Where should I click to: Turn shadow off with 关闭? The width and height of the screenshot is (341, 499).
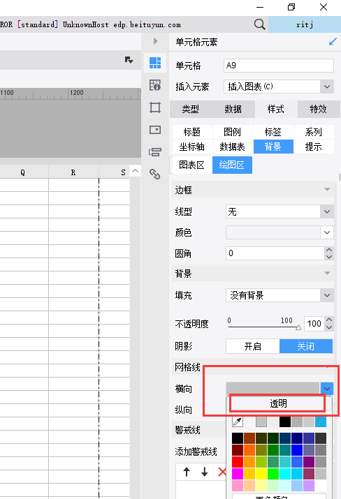pyautogui.click(x=306, y=346)
